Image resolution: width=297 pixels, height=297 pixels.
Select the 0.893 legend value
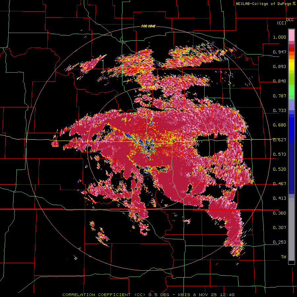pos(280,66)
